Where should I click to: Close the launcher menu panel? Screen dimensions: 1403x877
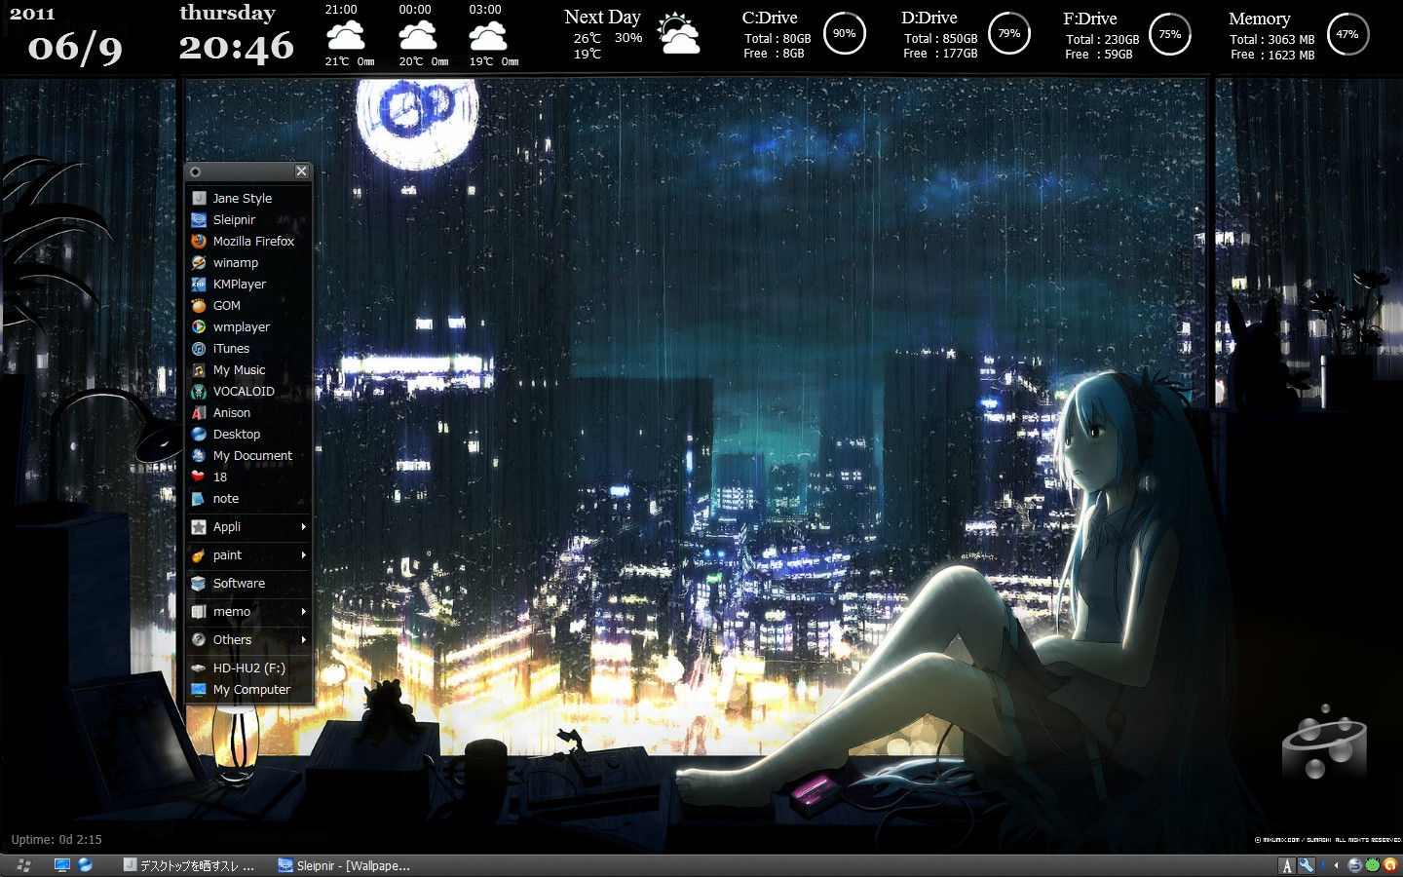301,172
